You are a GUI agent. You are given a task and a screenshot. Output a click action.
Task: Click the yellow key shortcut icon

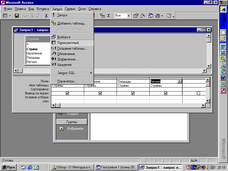[x=223, y=59]
